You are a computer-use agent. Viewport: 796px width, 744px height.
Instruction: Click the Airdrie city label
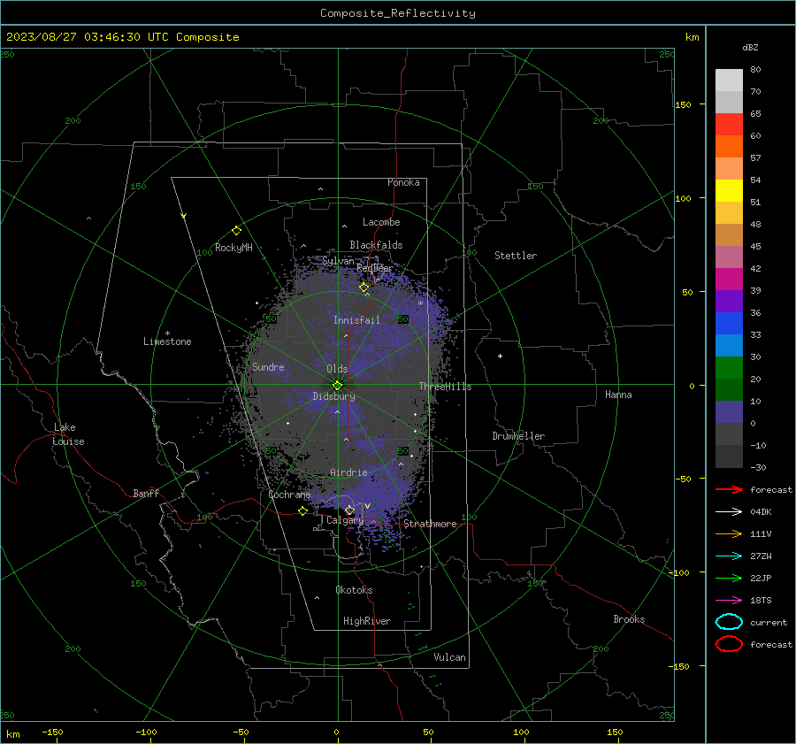(x=348, y=472)
